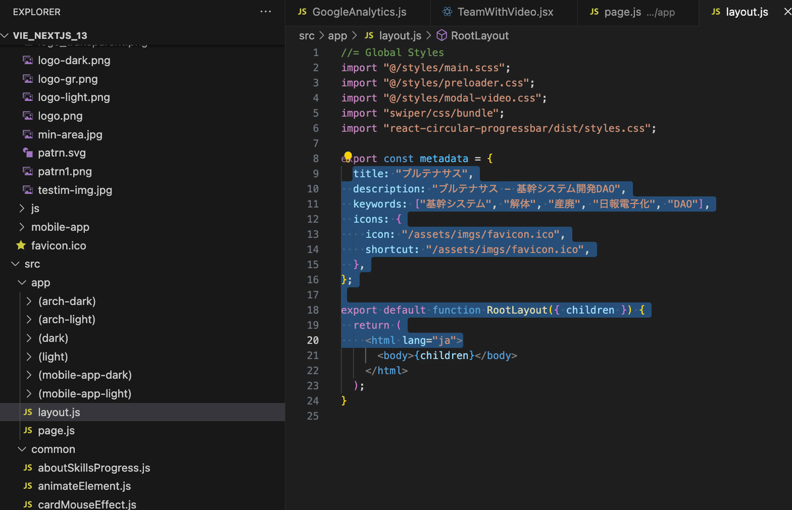Click the "@/styles/modal-video.css" import string
Image resolution: width=792 pixels, height=510 pixels.
coord(462,98)
